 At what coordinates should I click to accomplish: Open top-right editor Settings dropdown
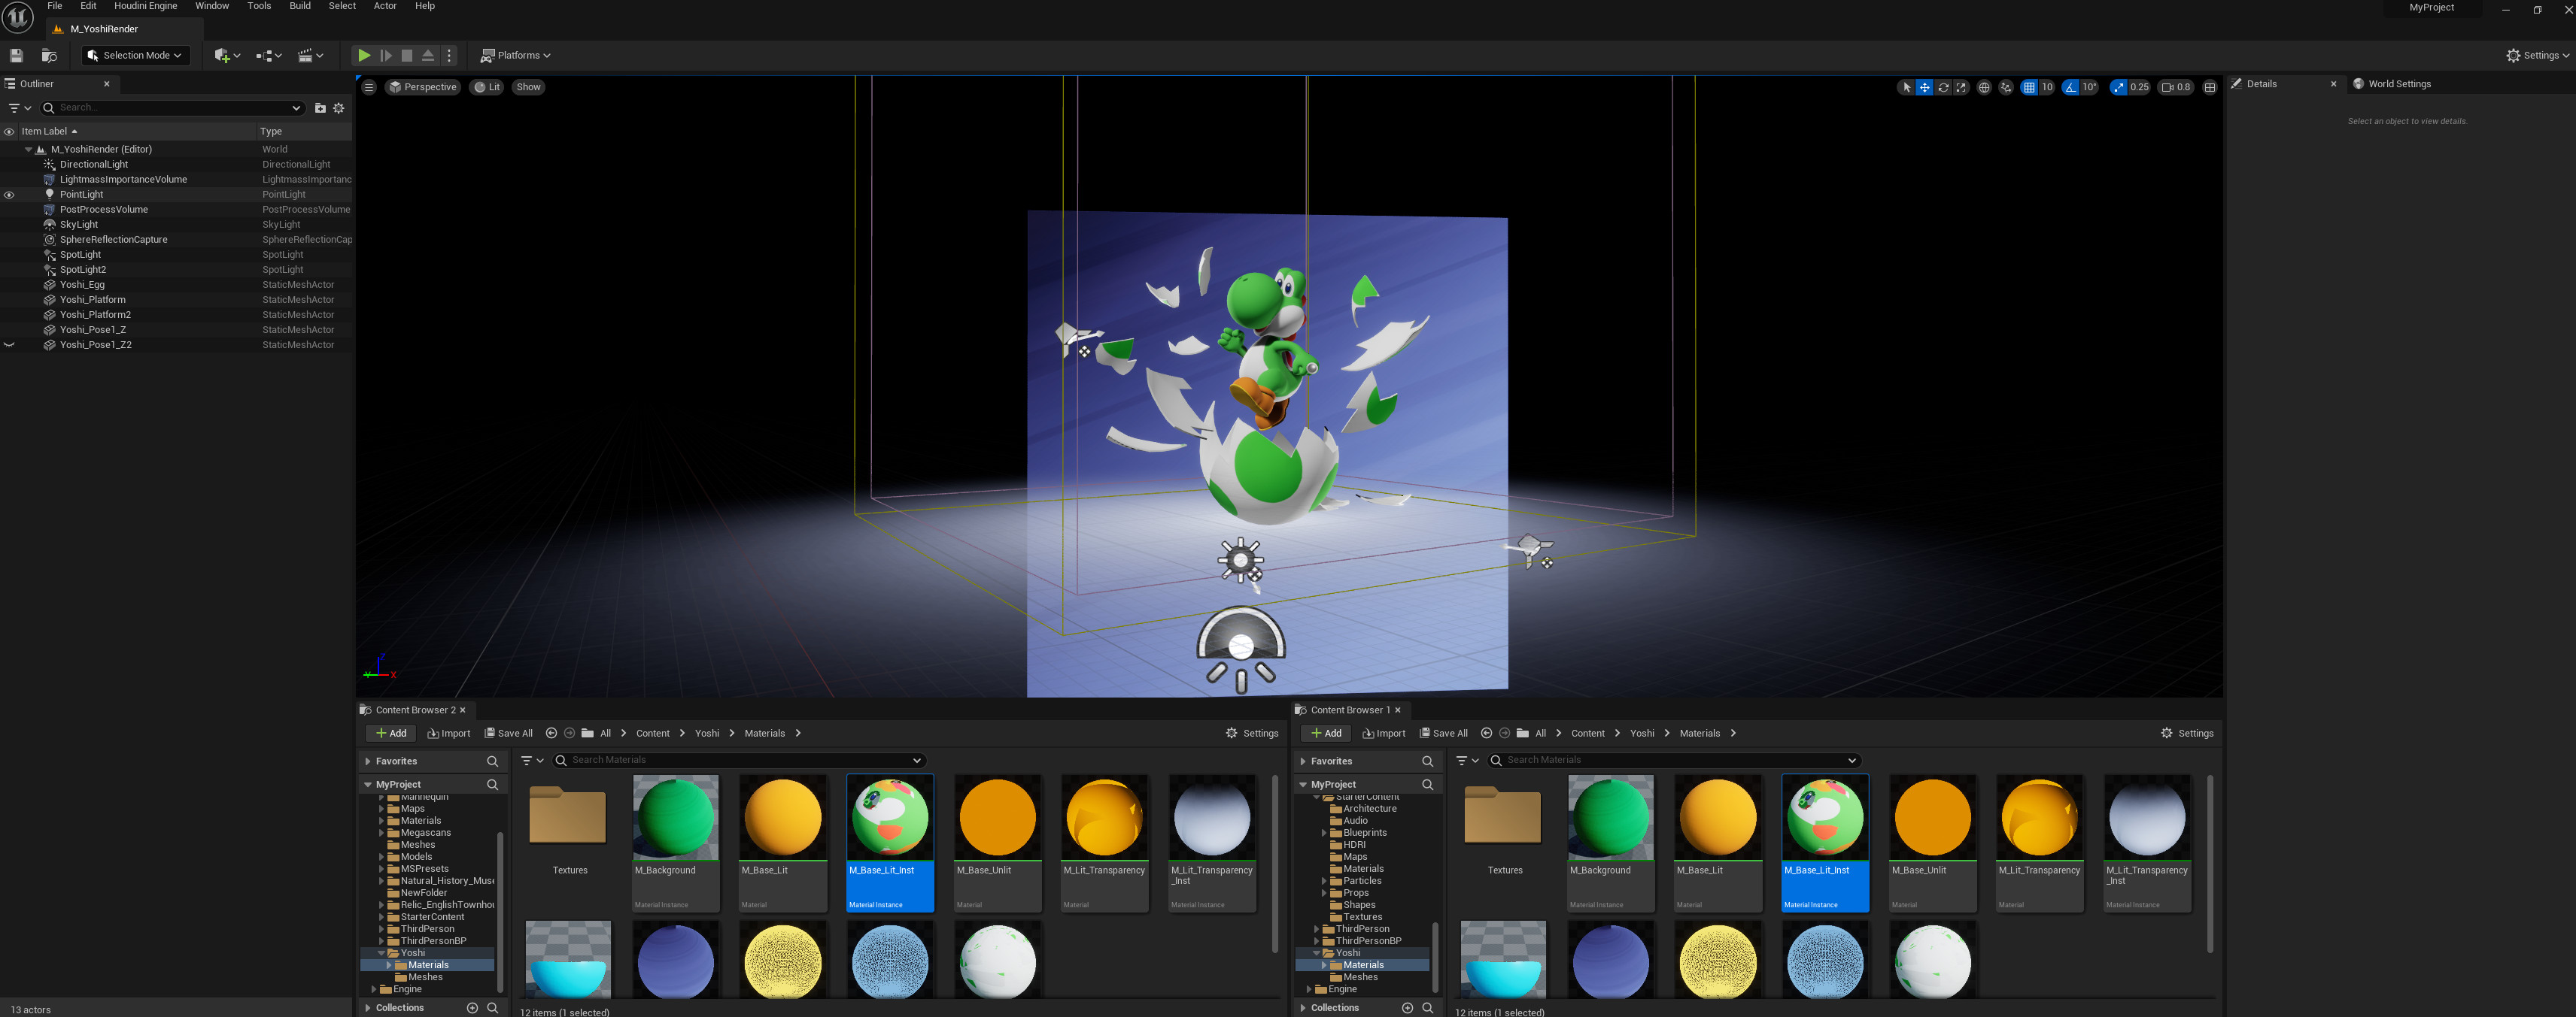[x=2537, y=56]
